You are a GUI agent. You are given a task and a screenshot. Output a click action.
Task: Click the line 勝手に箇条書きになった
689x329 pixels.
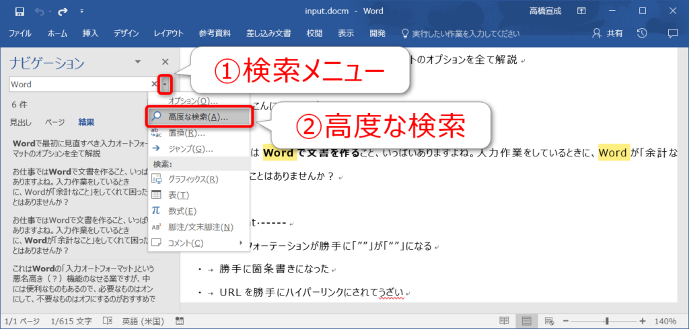(275, 269)
